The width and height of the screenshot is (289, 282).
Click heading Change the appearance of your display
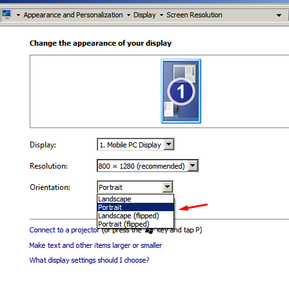click(101, 43)
